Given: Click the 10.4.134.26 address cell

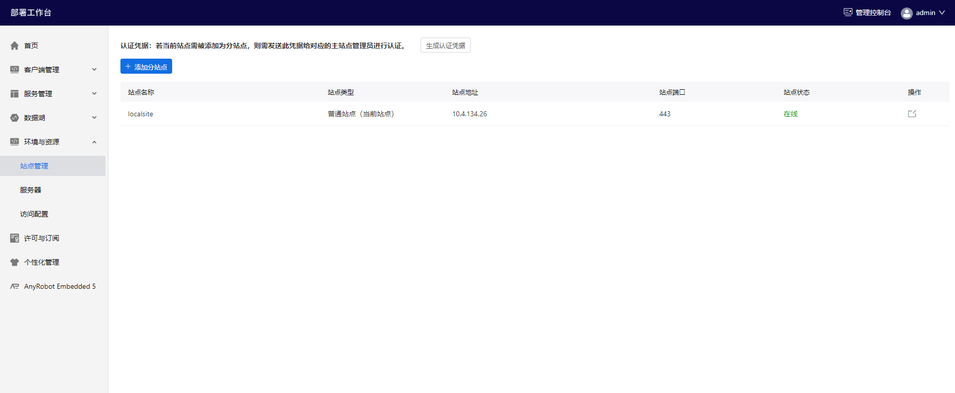Looking at the screenshot, I should tap(469, 114).
